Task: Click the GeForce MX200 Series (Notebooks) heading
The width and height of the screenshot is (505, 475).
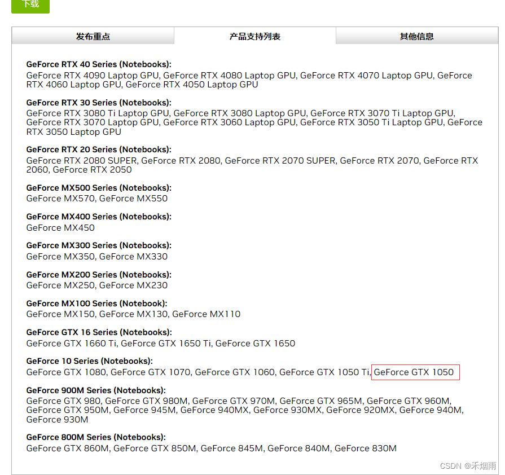Action: [99, 275]
